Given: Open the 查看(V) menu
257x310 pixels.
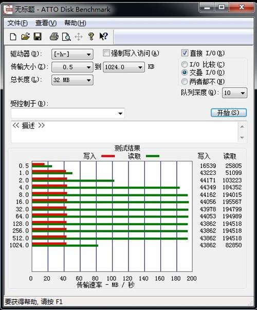Looking at the screenshot, I should click(46, 23).
